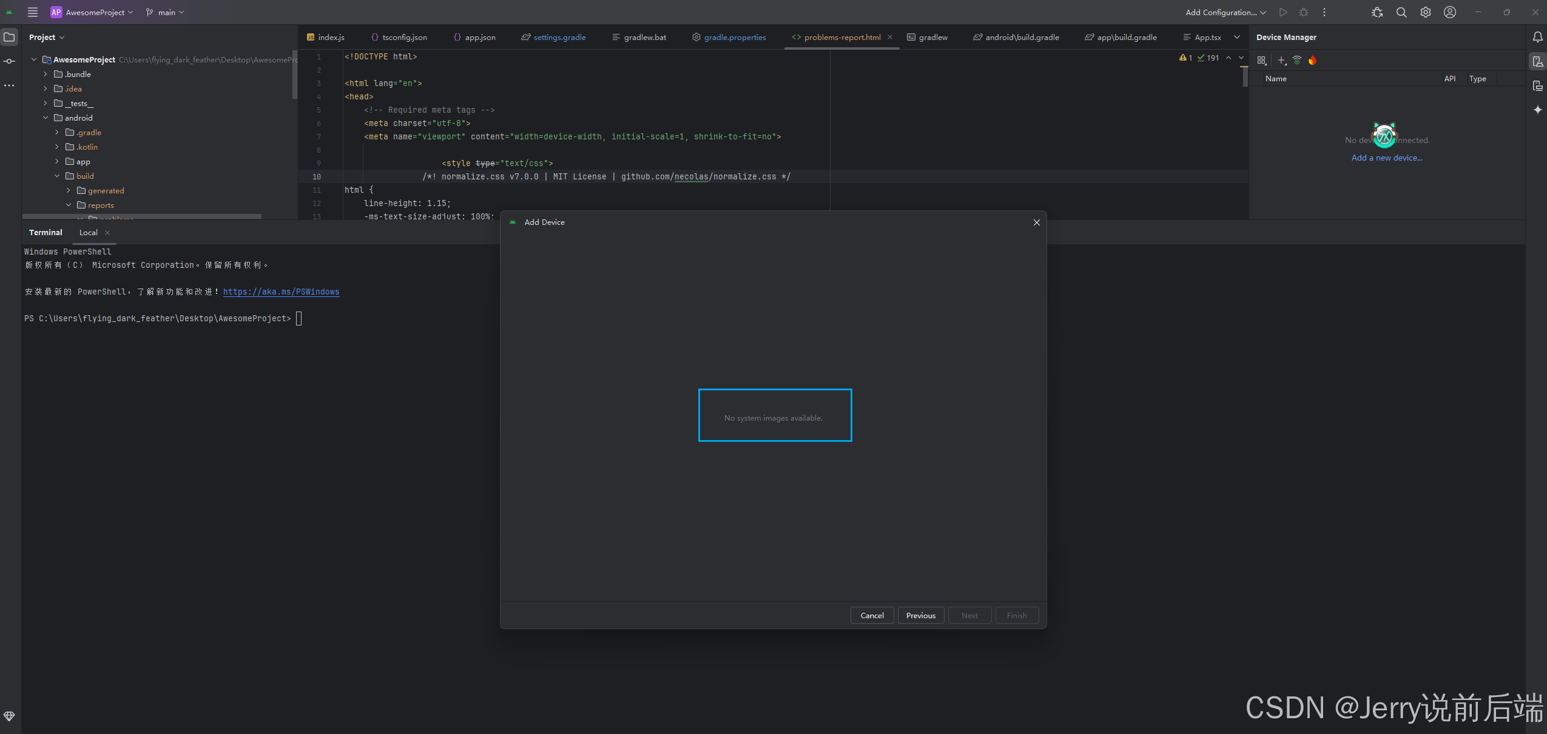Toggle the Device Manager side panel button
1547x734 pixels.
click(x=1537, y=61)
